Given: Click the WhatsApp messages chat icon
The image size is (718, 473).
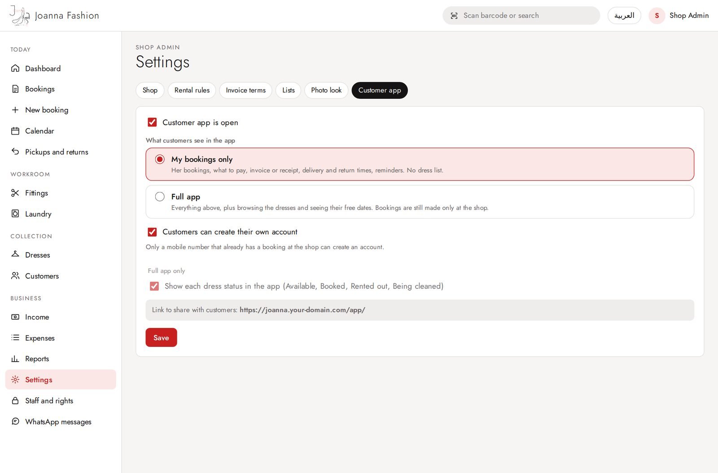Looking at the screenshot, I should pos(15,421).
